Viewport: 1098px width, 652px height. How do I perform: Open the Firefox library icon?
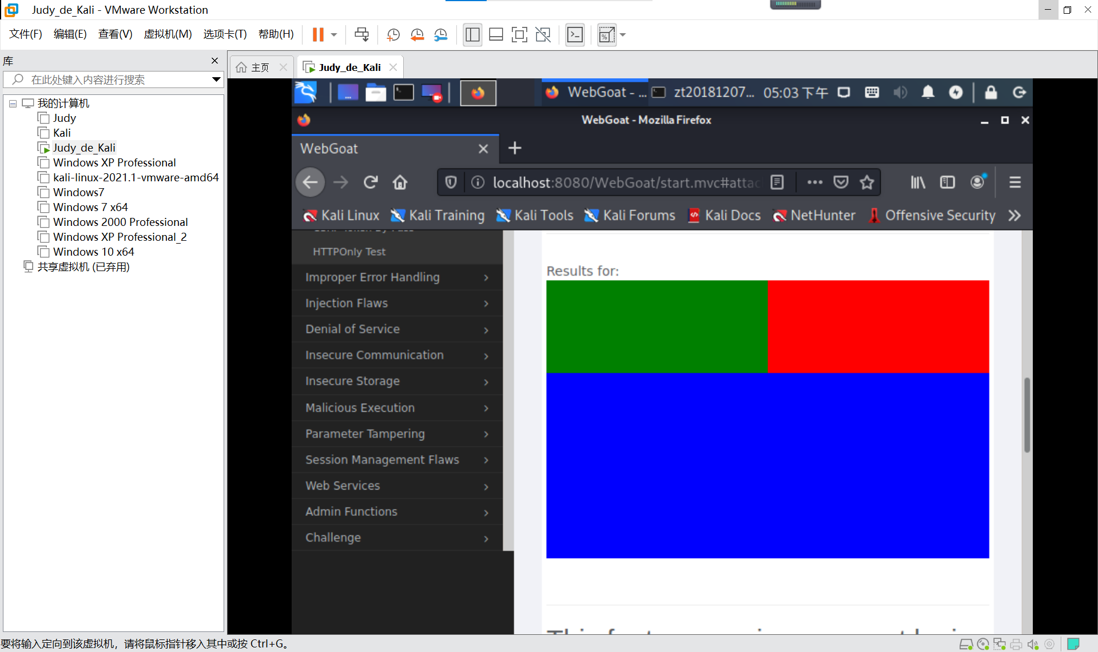[x=918, y=182]
